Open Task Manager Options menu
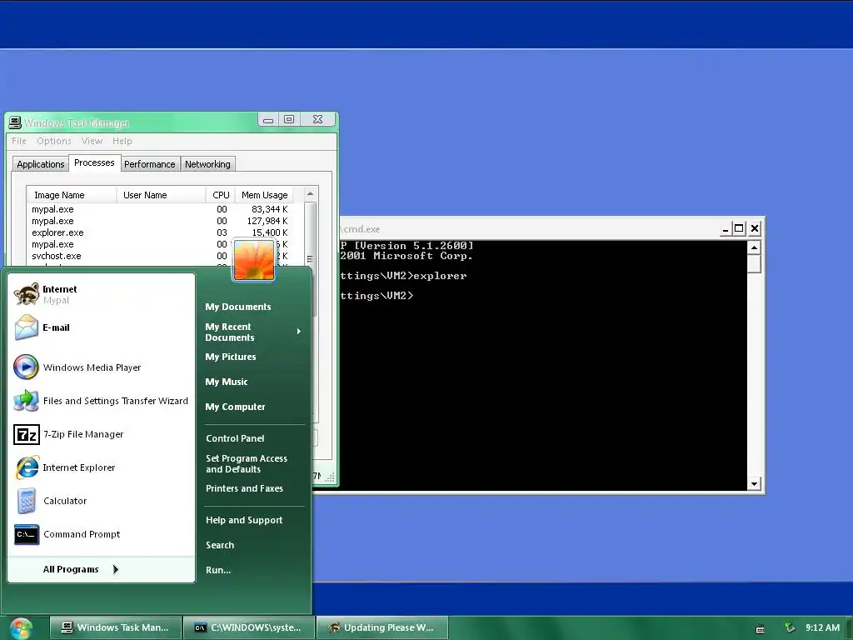Image resolution: width=853 pixels, height=640 pixels. 54,141
